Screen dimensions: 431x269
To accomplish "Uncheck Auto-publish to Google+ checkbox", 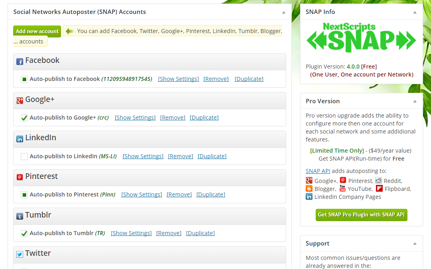I will tap(24, 118).
